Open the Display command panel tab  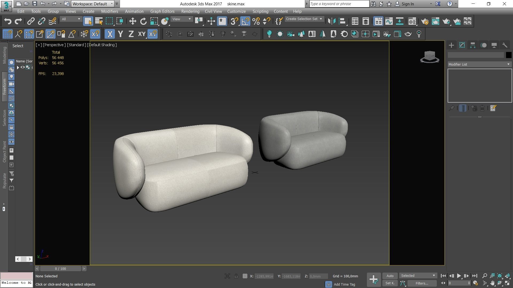[494, 45]
